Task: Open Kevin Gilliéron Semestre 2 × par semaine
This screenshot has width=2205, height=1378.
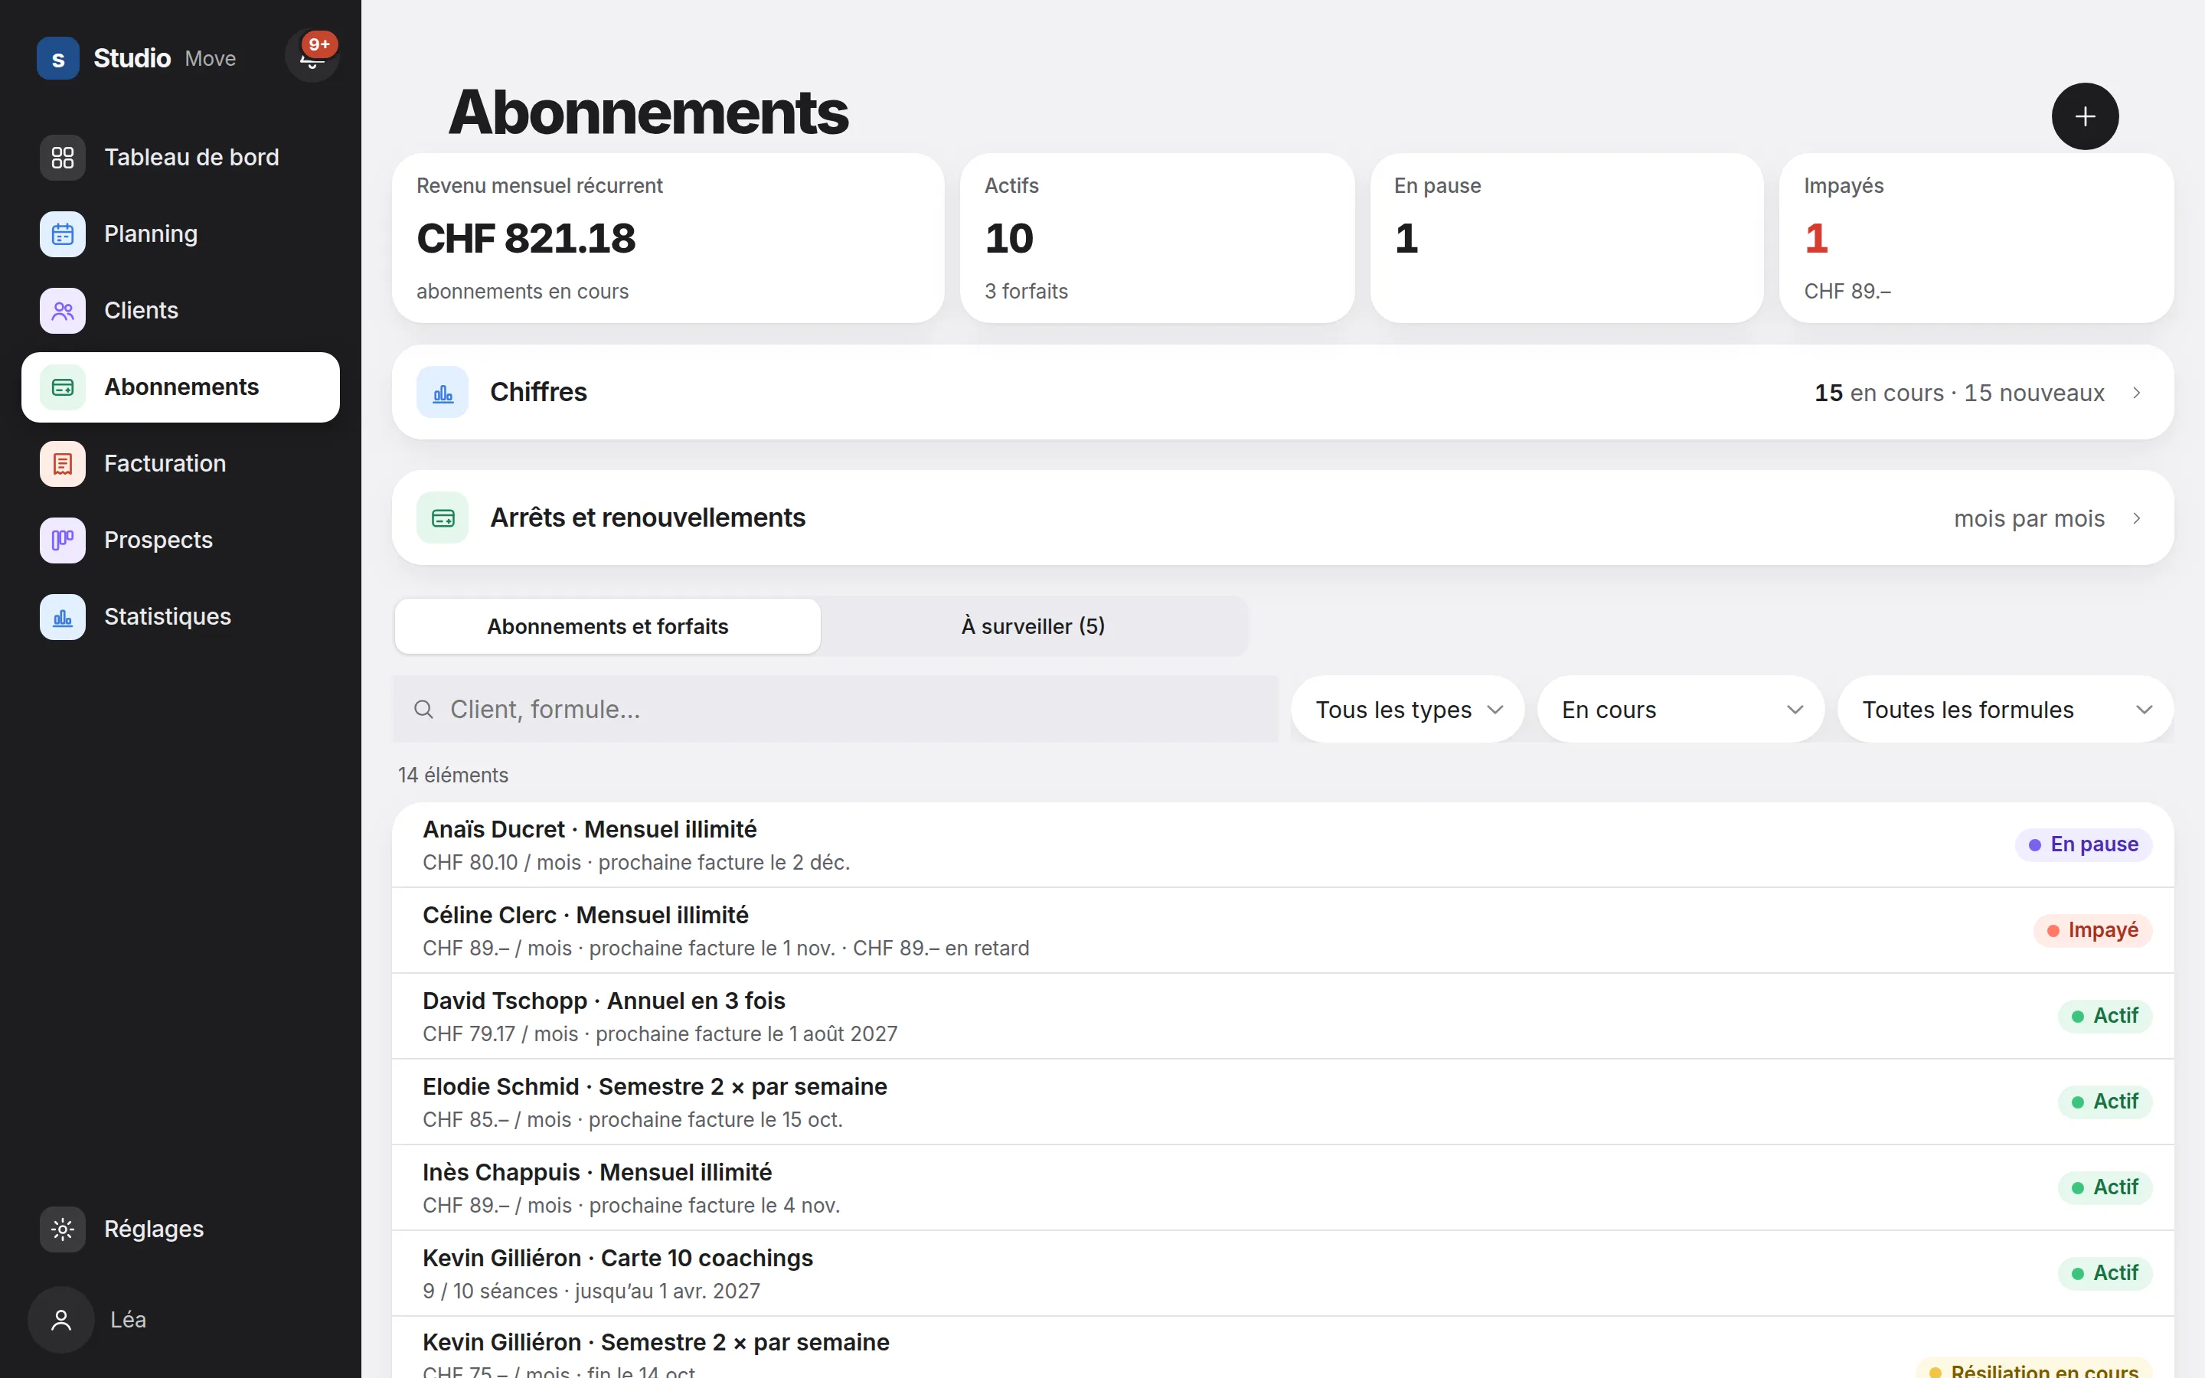Action: (x=1283, y=1348)
